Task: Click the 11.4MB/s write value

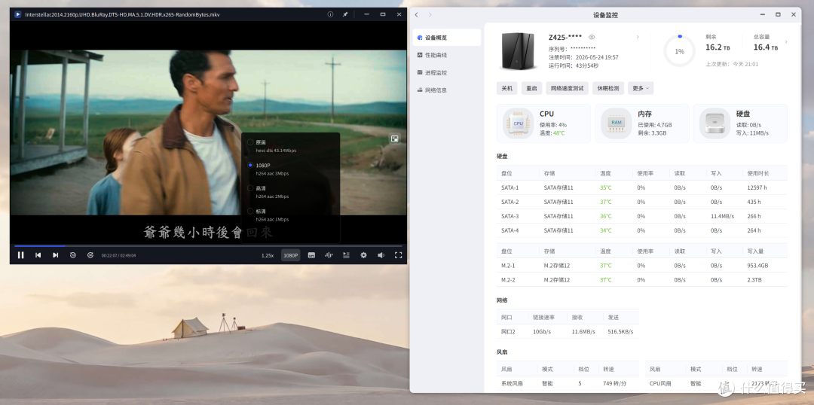Action: [721, 216]
